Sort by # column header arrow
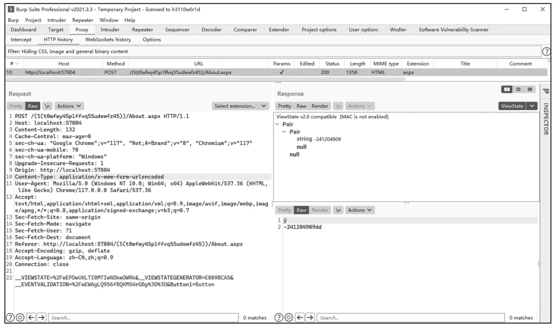Screen dimensions: 556x328 tap(17, 64)
